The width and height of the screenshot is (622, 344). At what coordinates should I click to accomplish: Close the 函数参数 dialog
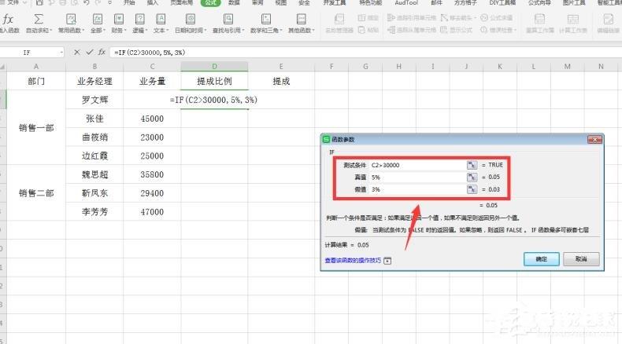point(594,139)
